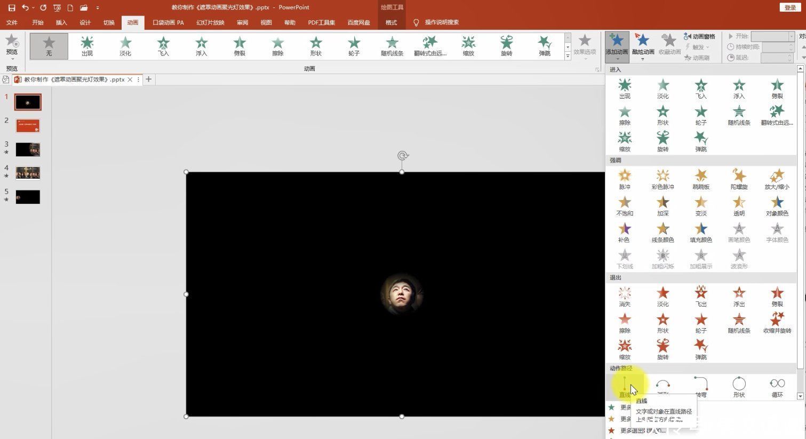Open a file via the folder icon
Viewport: 806px width, 439px height.
click(x=84, y=7)
